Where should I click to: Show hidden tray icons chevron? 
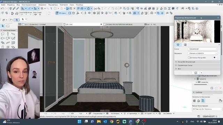click(177, 122)
